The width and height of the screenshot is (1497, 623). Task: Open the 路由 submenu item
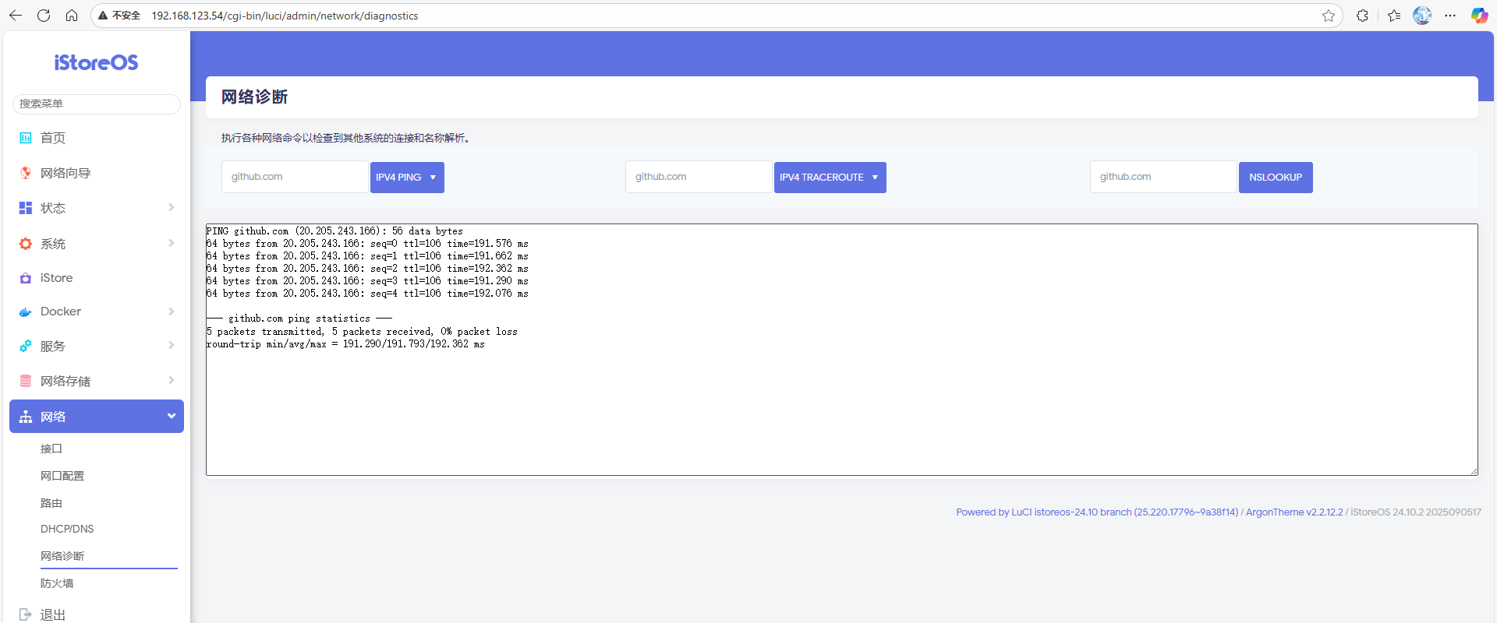click(x=51, y=503)
